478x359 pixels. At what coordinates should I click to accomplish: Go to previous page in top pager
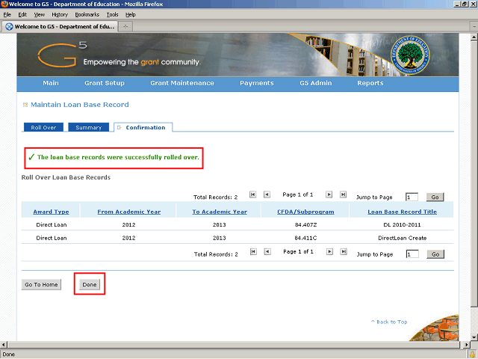267,194
